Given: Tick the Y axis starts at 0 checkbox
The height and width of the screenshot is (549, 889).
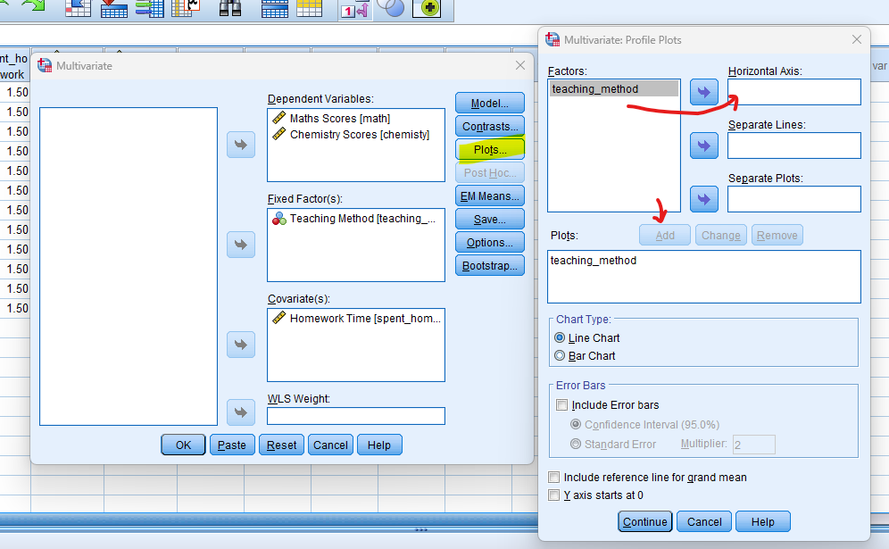Looking at the screenshot, I should coord(555,495).
